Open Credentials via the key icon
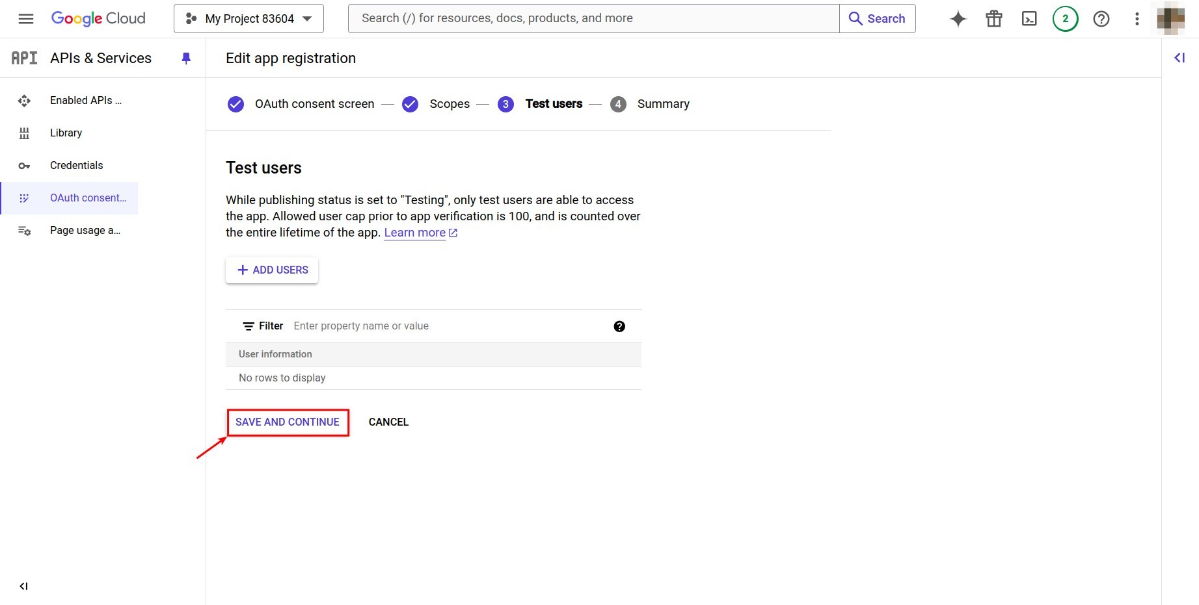 point(24,166)
